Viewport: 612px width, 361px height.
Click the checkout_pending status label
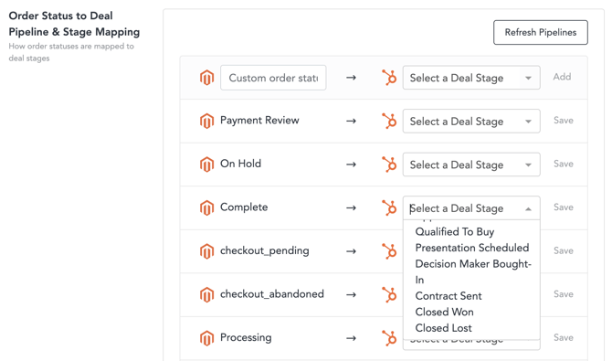tap(265, 250)
